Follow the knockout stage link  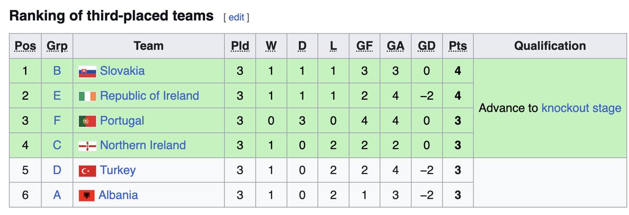tap(581, 109)
